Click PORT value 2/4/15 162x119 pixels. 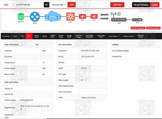[84, 68]
